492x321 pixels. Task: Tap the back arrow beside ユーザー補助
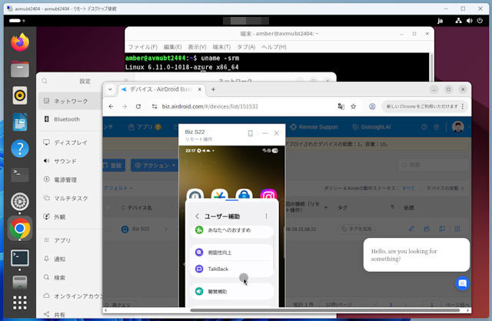click(198, 216)
